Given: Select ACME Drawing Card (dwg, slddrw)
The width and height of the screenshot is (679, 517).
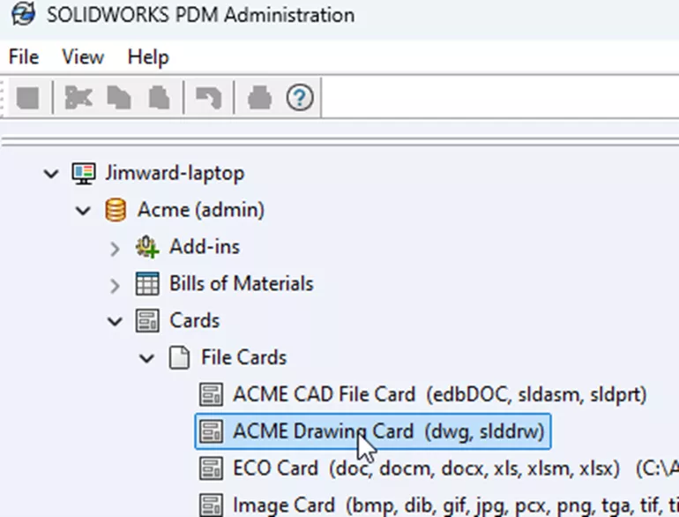Looking at the screenshot, I should tap(373, 431).
